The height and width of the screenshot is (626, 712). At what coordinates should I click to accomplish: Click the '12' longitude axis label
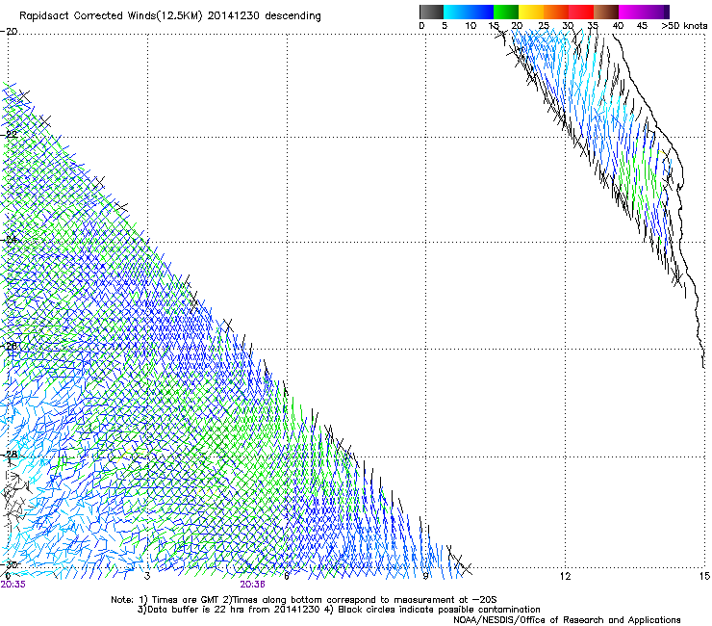[565, 576]
